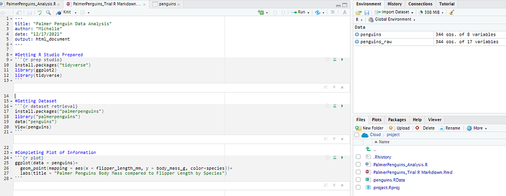
Task: Run the prep studio chunk play icon
Action: pyautogui.click(x=342, y=59)
